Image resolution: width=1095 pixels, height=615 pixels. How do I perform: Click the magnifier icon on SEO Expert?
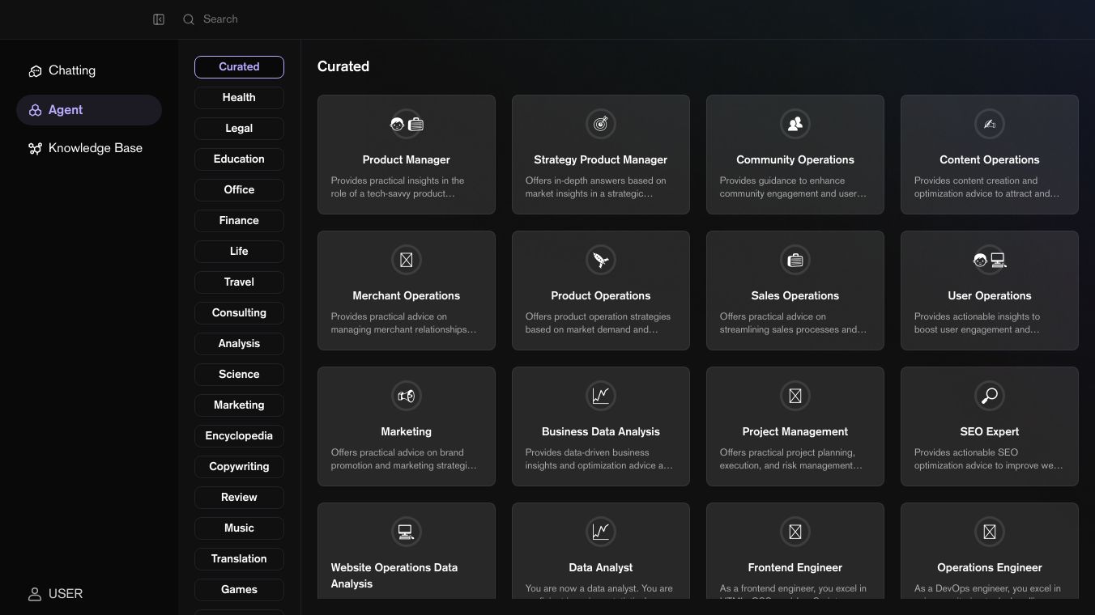989,396
